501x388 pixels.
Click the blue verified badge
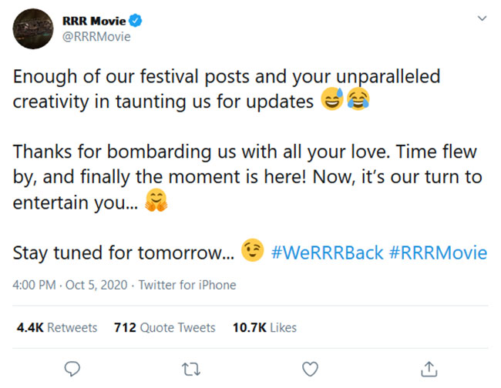coord(133,21)
